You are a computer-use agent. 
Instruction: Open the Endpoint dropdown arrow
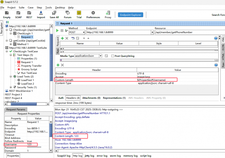tap(152, 32)
